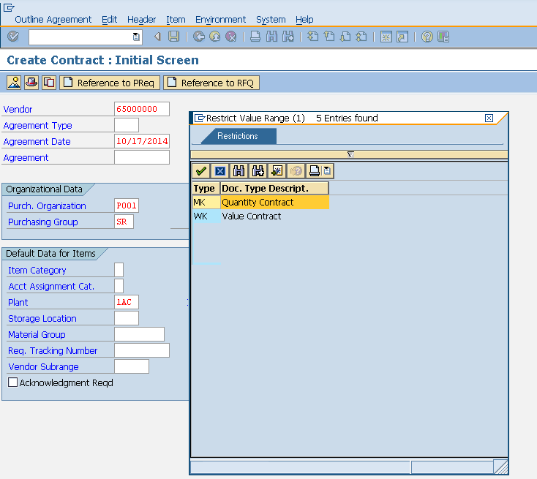Open the System menu
Image resolution: width=537 pixels, height=479 pixels.
coord(271,20)
